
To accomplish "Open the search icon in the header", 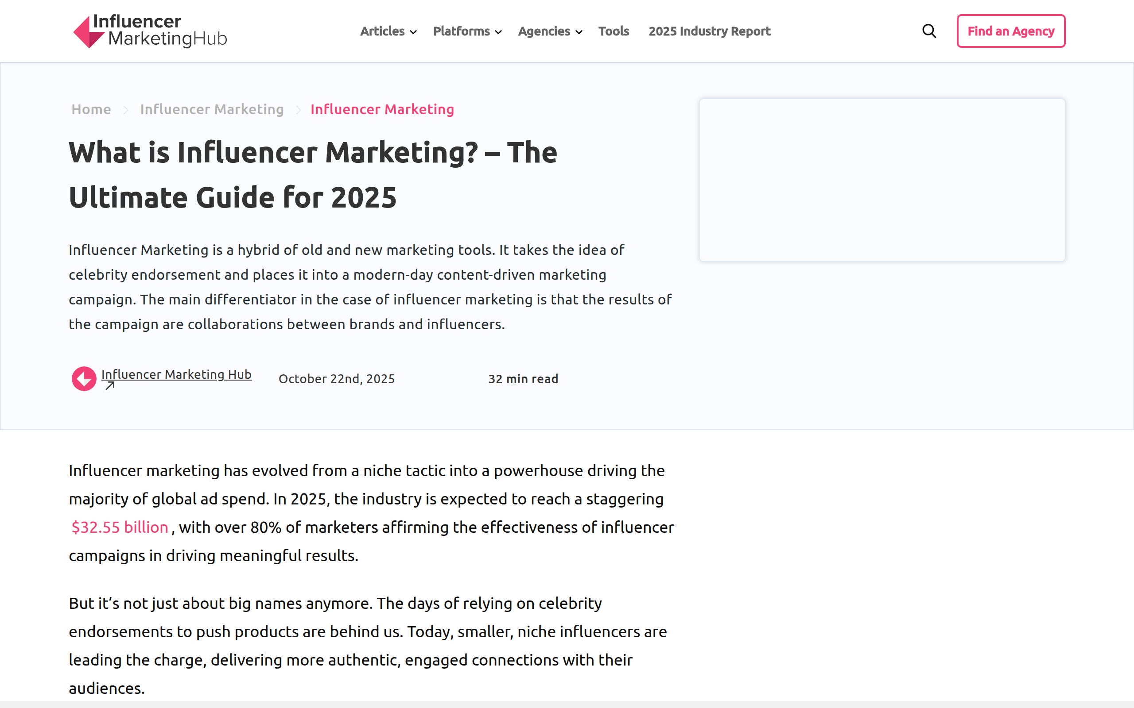I will [x=929, y=31].
